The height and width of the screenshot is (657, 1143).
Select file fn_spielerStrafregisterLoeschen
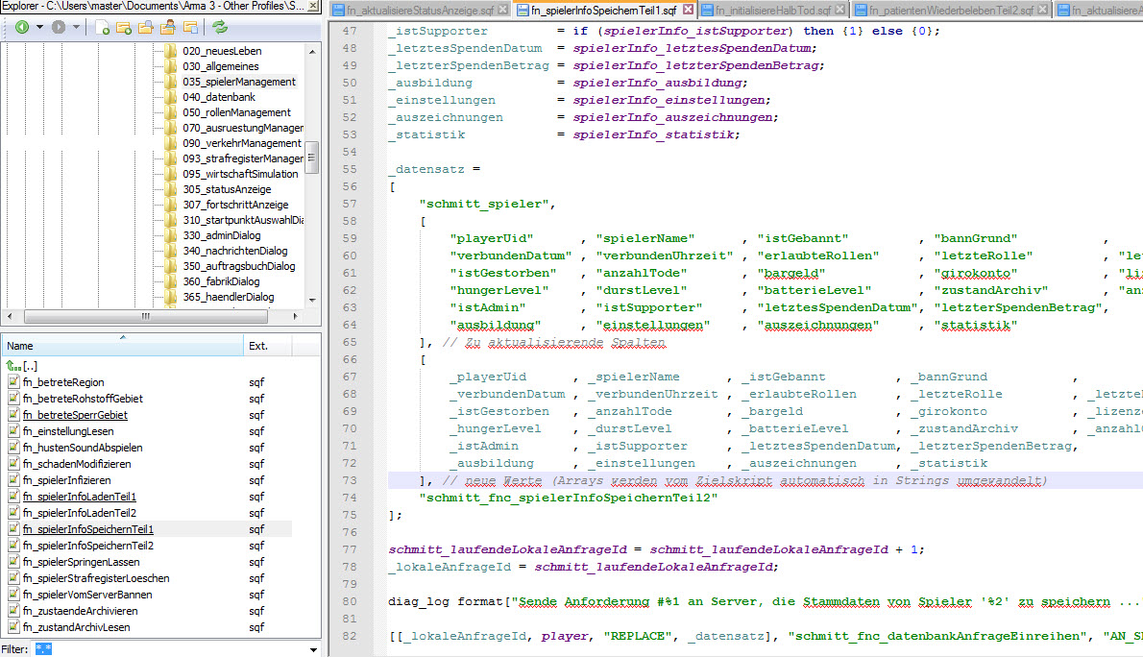tap(95, 578)
